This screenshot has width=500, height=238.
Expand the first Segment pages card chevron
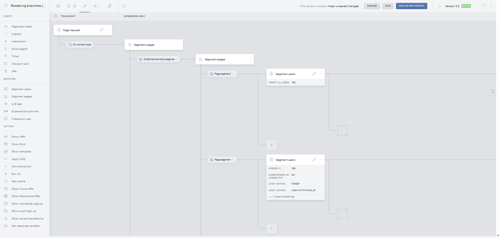pyautogui.click(x=179, y=45)
